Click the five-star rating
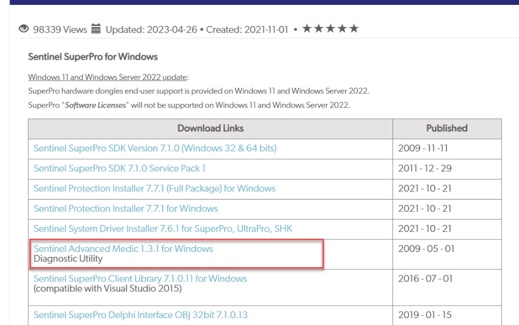 pyautogui.click(x=330, y=29)
